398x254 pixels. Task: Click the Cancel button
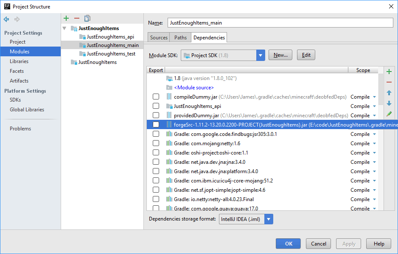coord(318,243)
